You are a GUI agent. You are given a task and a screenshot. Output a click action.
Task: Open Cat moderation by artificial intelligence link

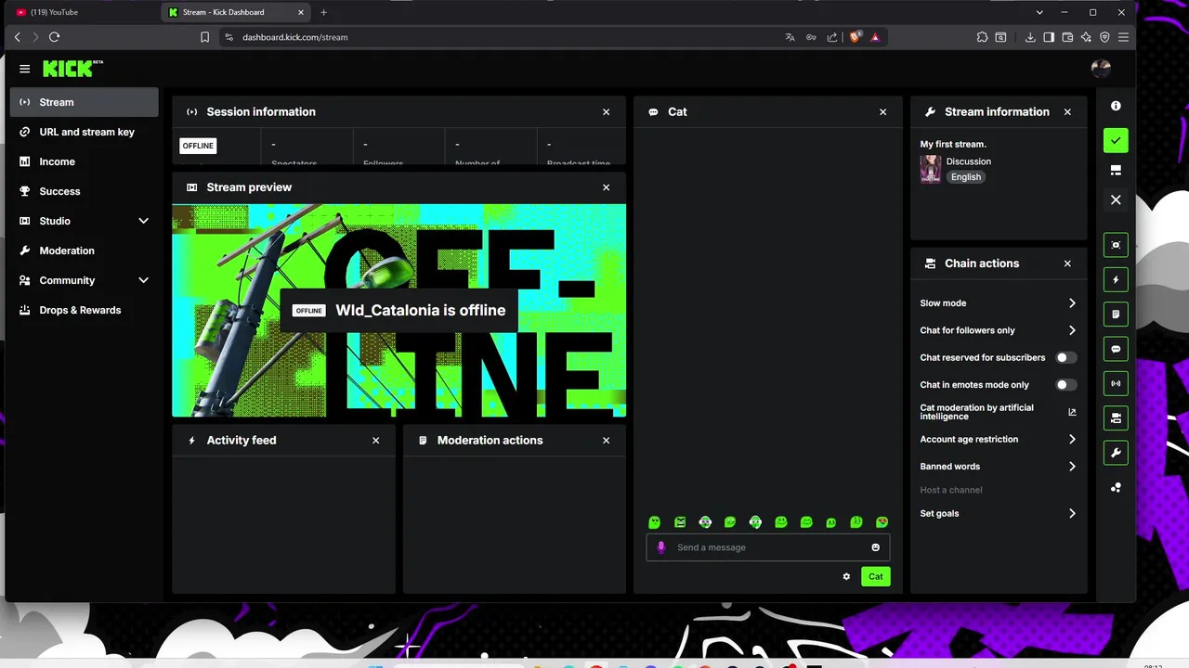(998, 412)
